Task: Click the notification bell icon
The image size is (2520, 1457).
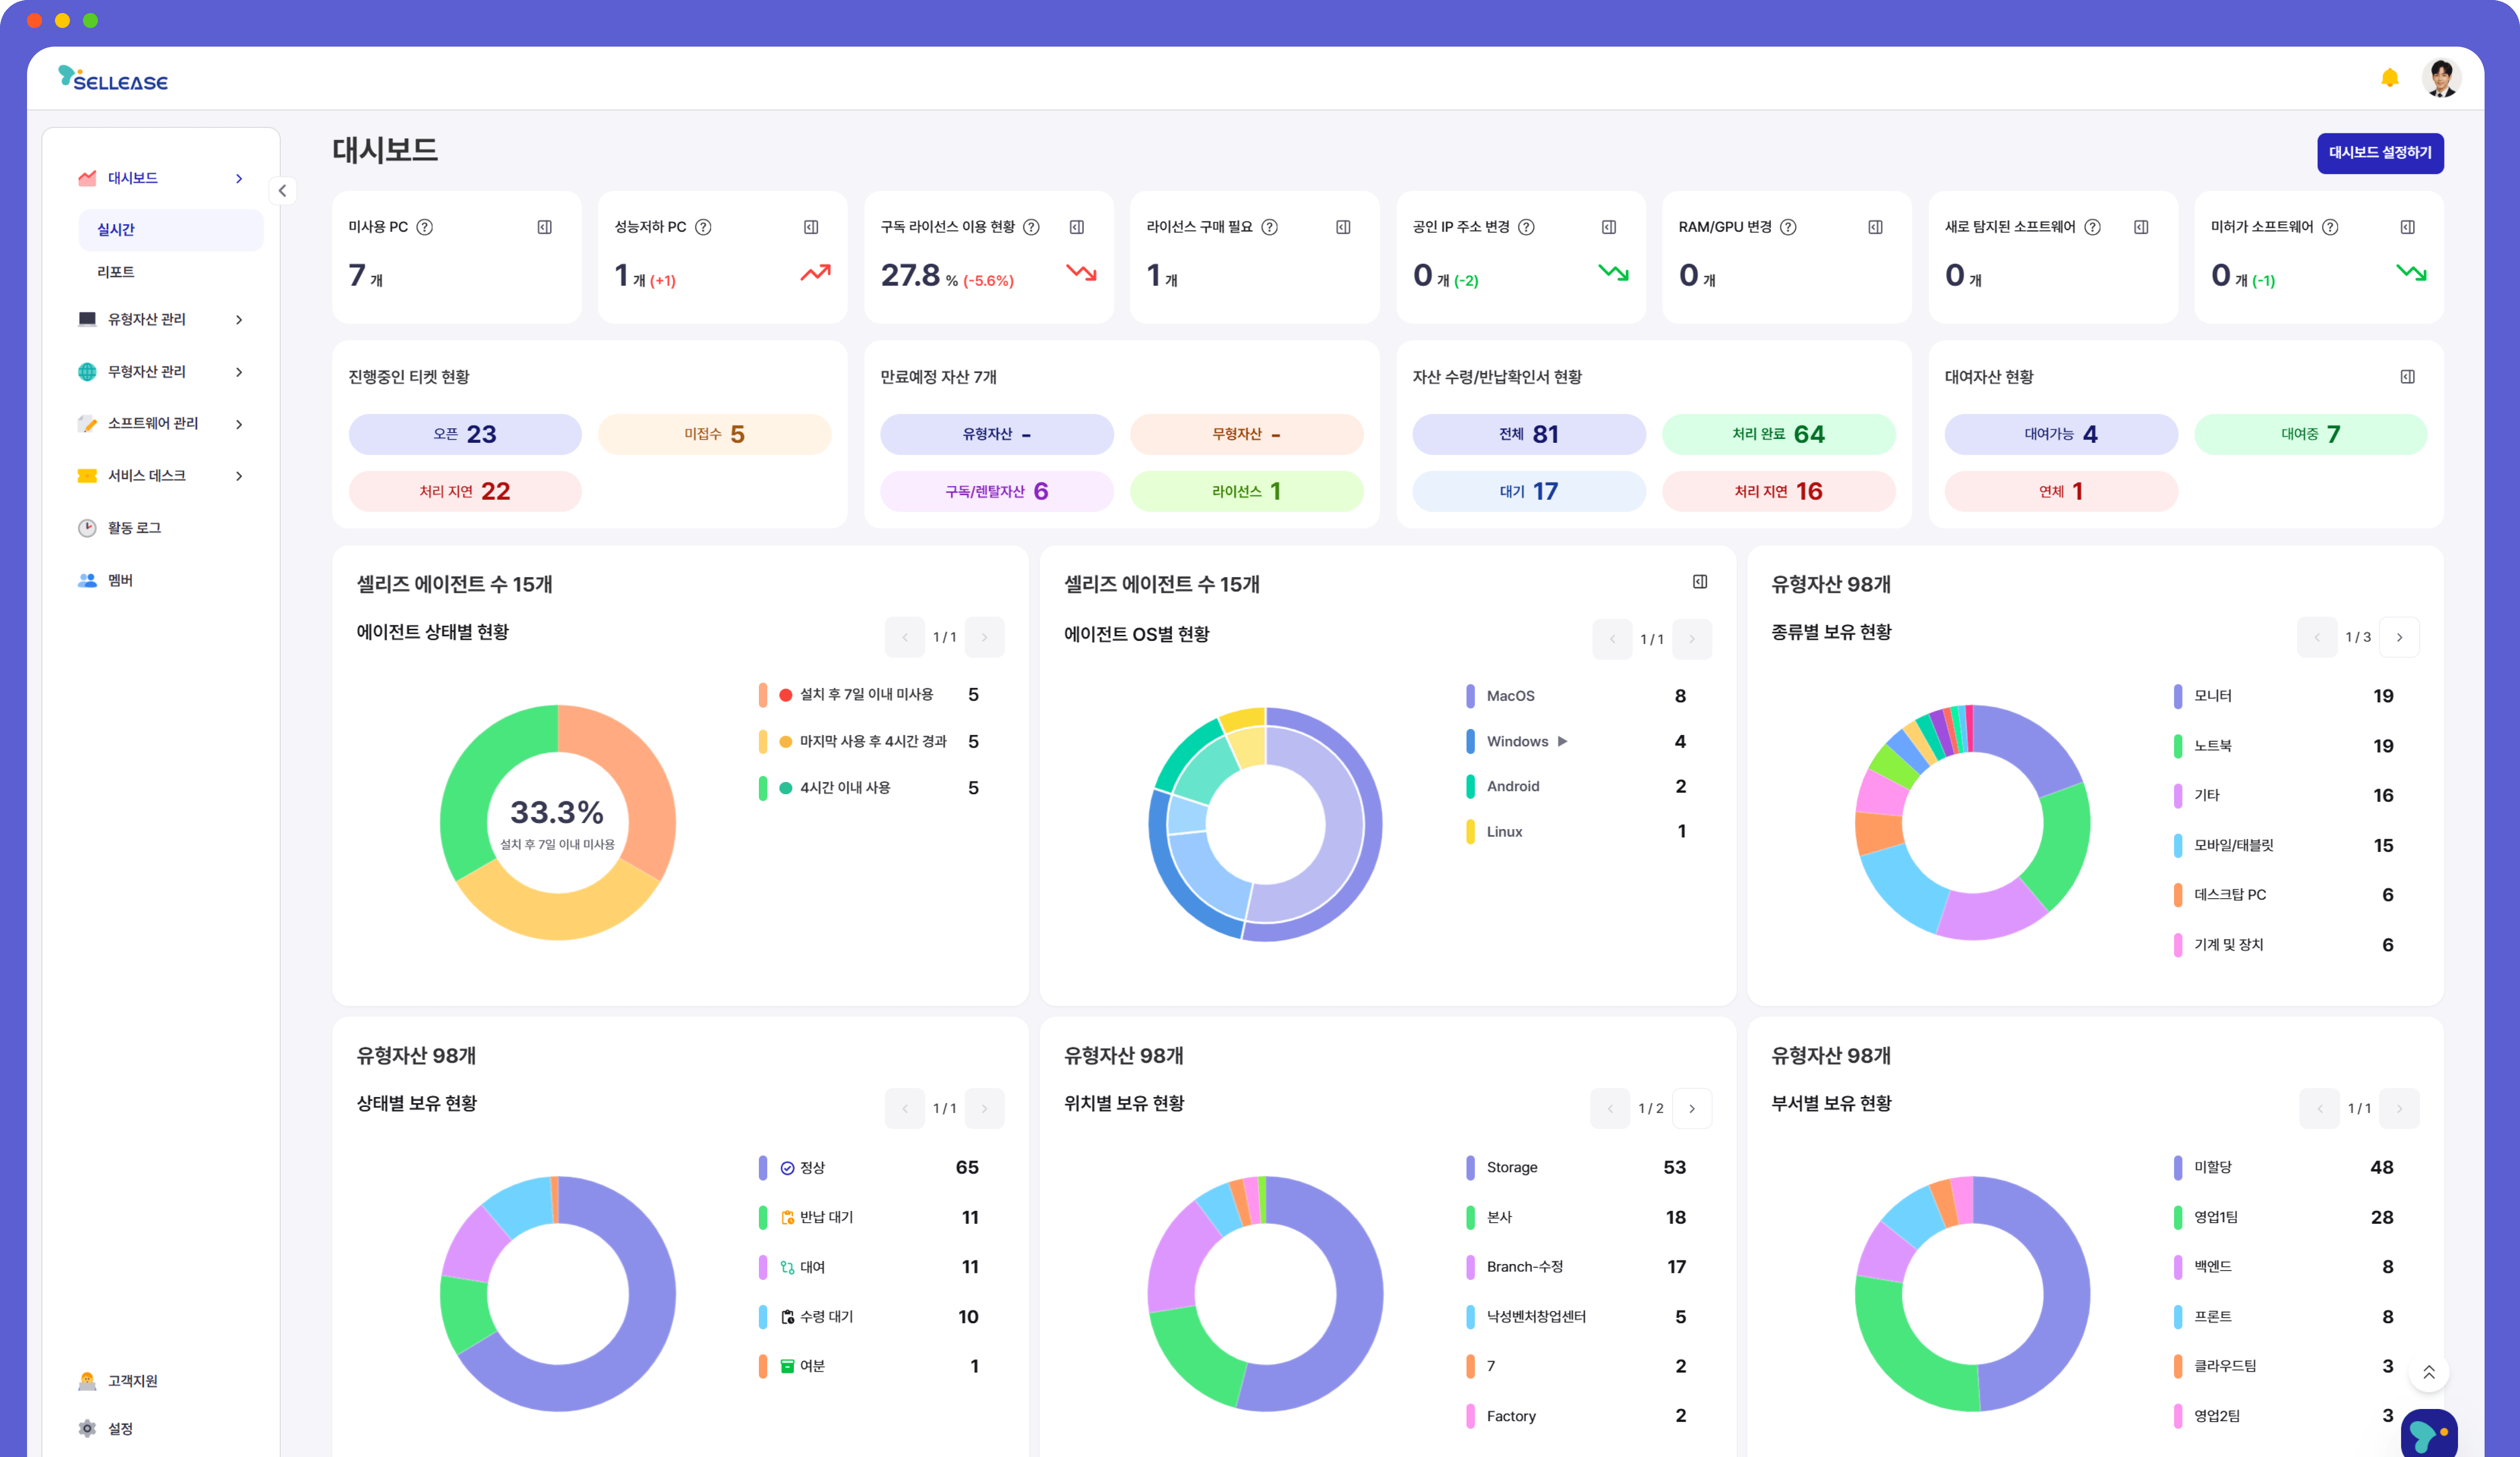Action: click(2390, 78)
